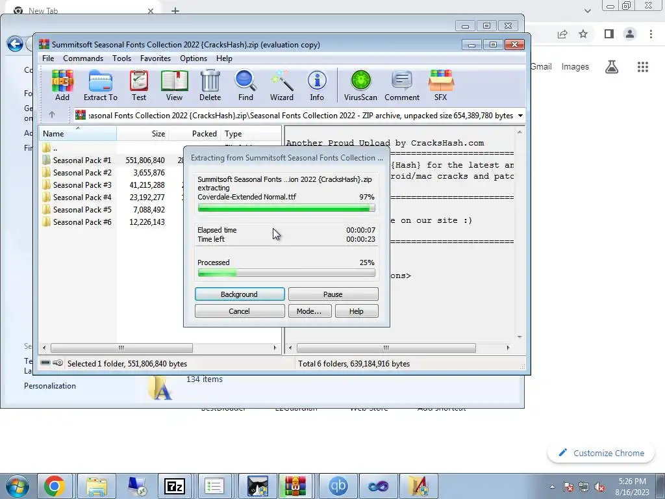Click the Processed total progress bar
Image resolution: width=665 pixels, height=499 pixels.
tap(286, 273)
